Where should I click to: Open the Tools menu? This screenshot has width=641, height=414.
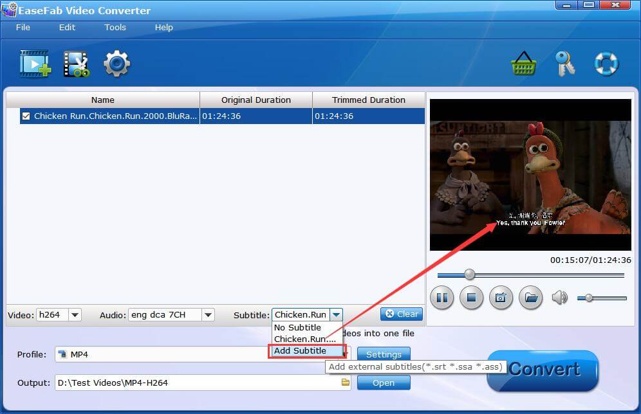pos(115,28)
